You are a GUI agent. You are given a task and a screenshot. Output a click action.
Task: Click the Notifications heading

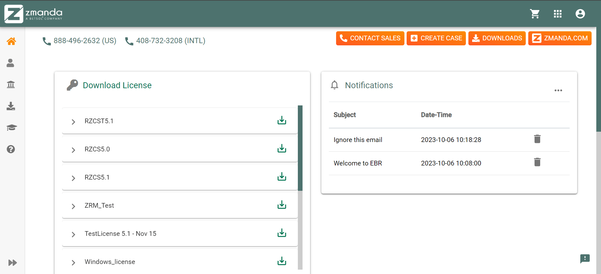(x=369, y=85)
